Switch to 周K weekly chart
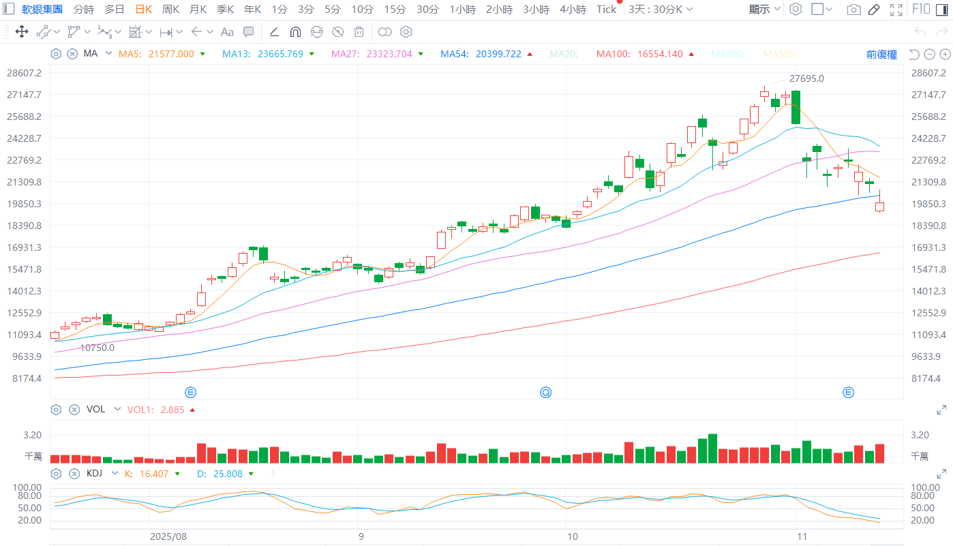 pyautogui.click(x=170, y=10)
